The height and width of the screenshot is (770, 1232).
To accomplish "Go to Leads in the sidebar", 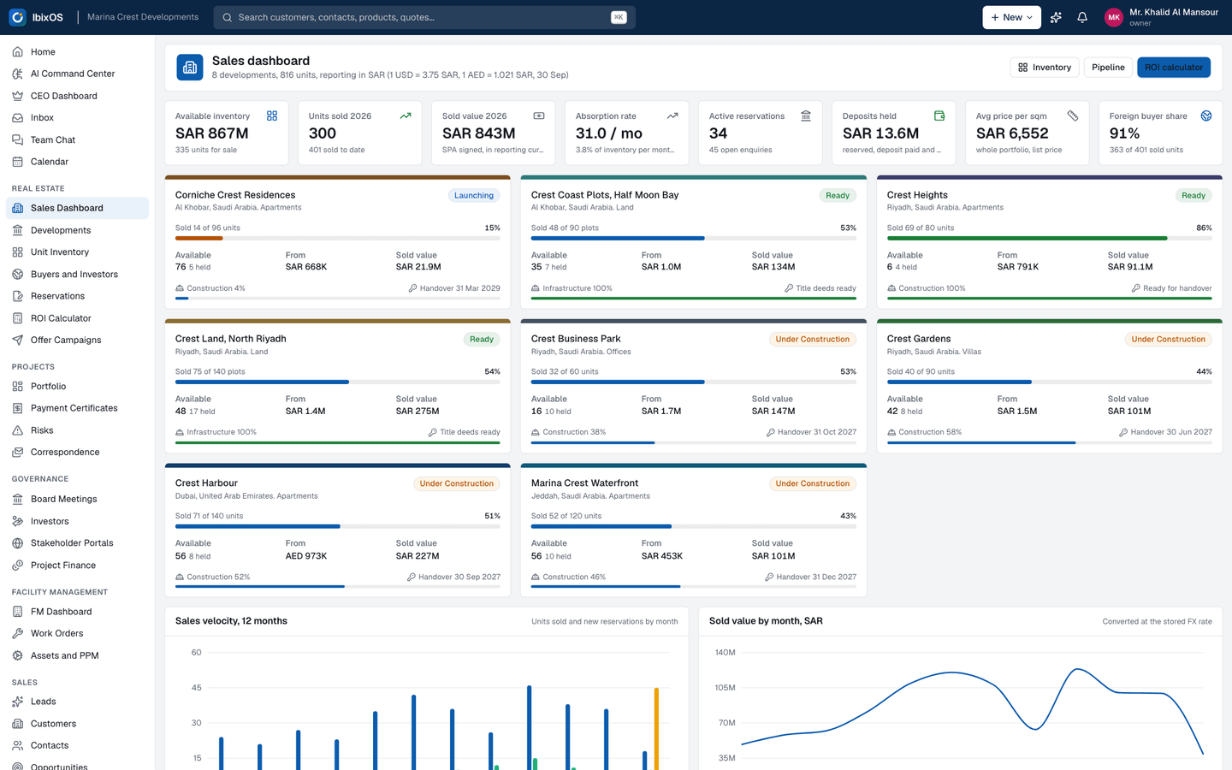I will 77,702.
